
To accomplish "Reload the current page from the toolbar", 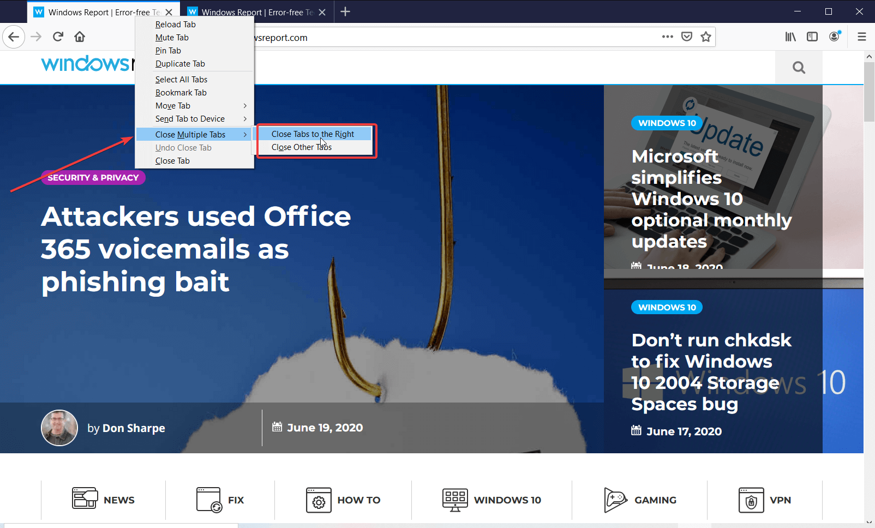I will coord(58,37).
